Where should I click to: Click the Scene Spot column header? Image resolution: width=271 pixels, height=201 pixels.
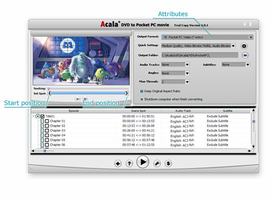[x=139, y=111]
